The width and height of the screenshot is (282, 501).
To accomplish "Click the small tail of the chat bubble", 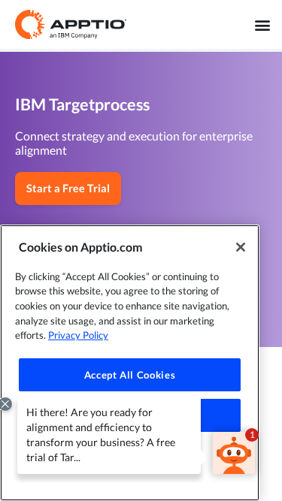I will click(203, 456).
